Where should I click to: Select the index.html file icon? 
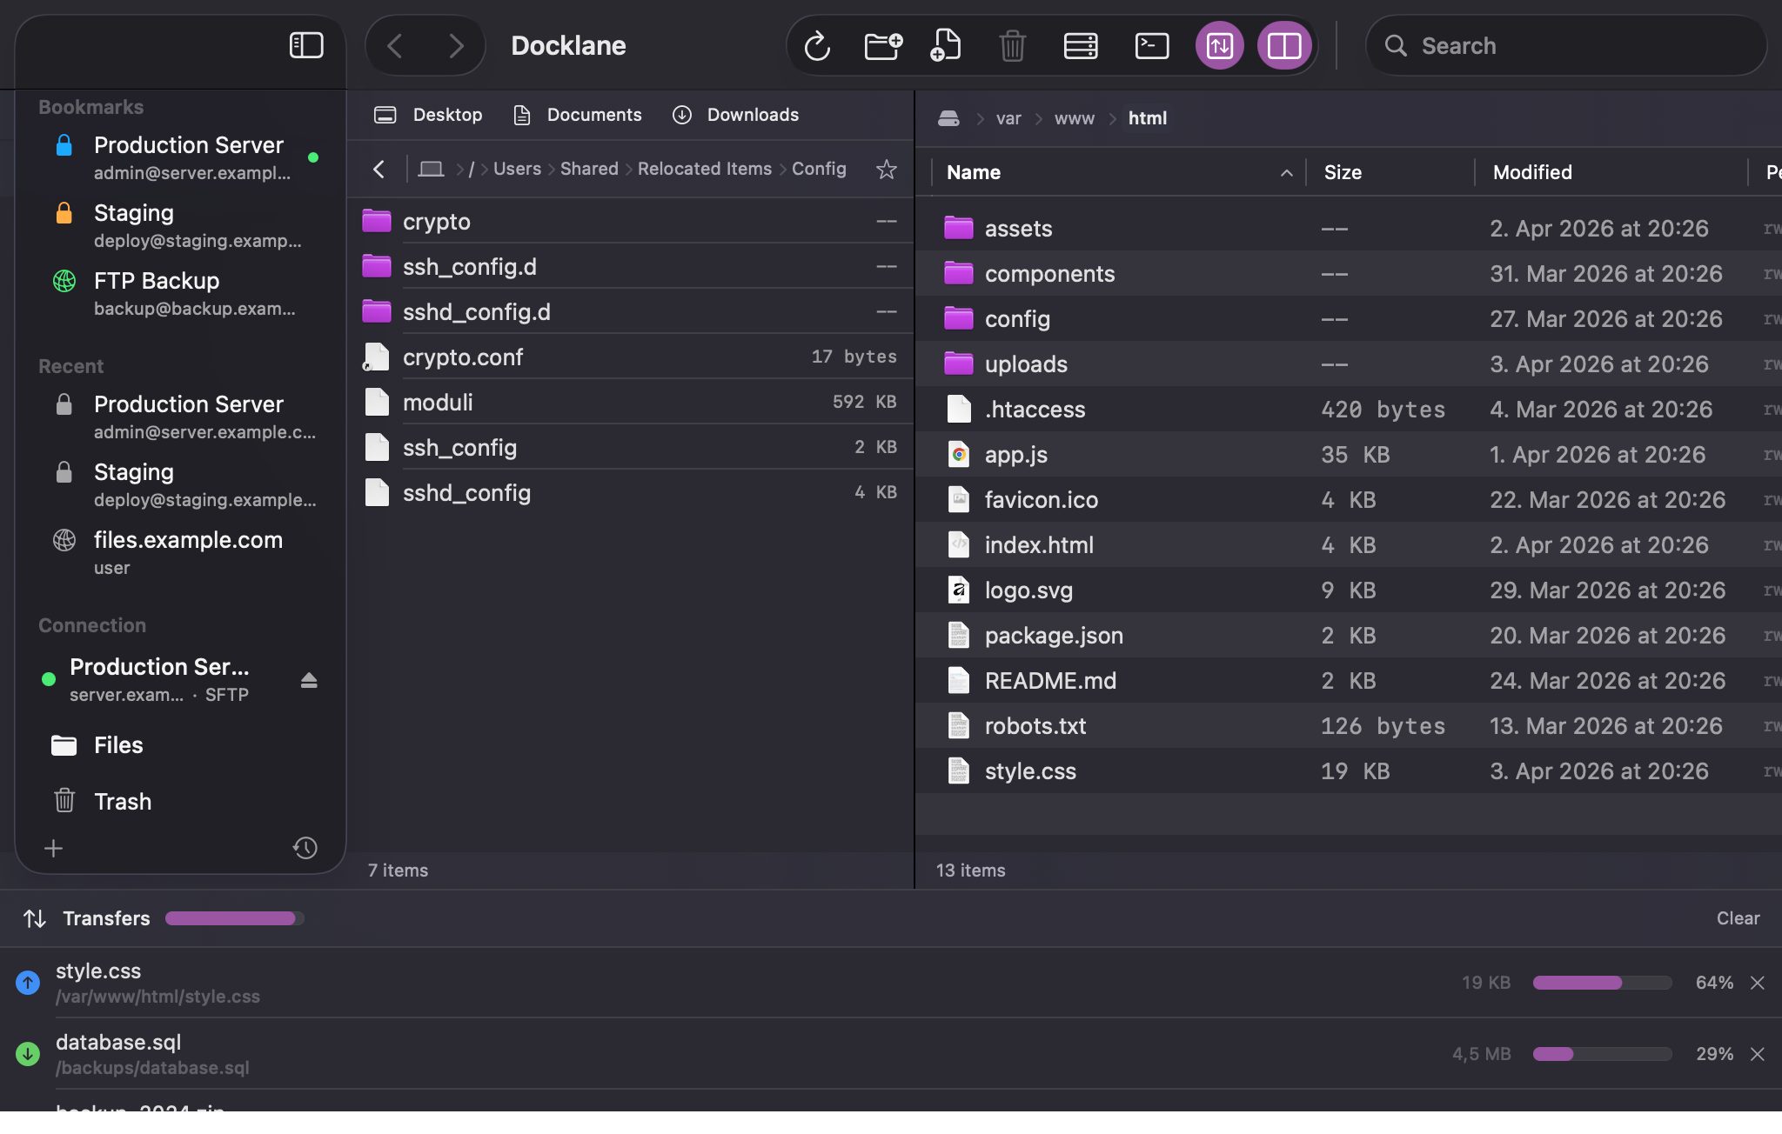pos(959,544)
